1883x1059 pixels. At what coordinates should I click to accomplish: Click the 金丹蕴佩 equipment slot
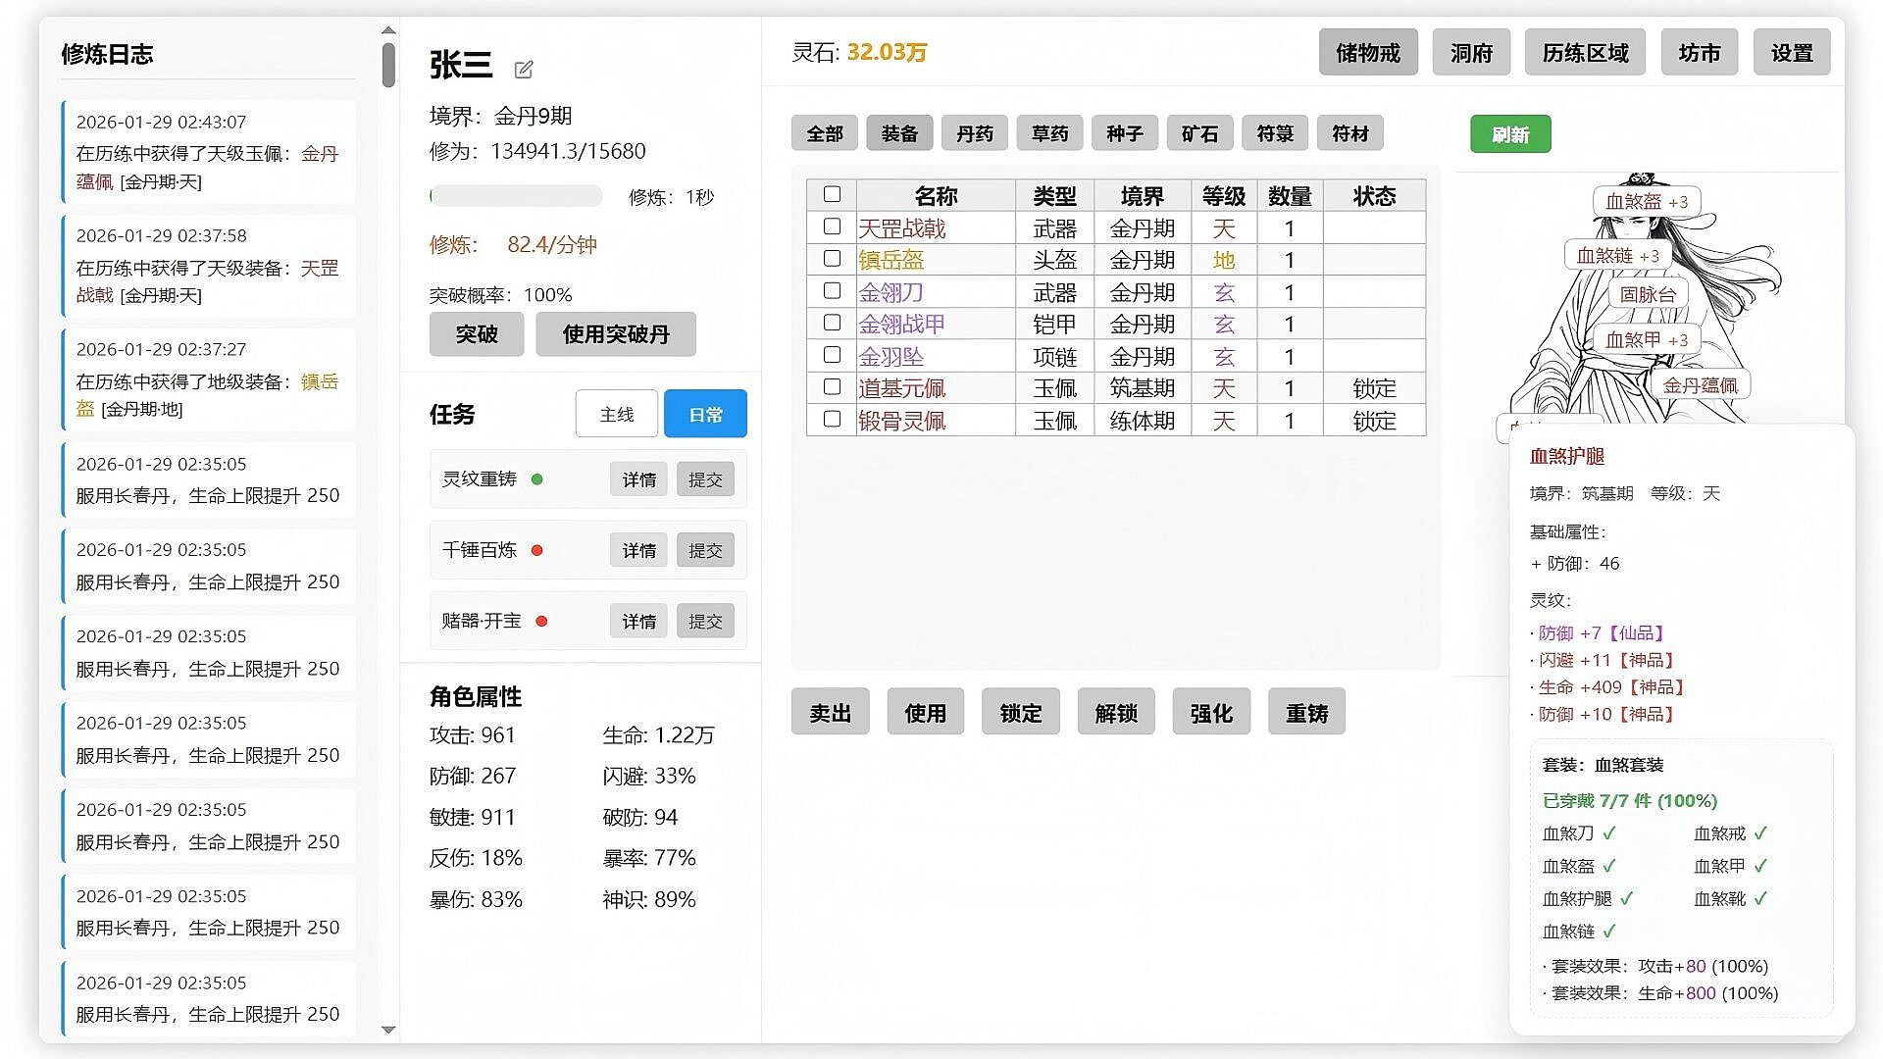(x=1700, y=385)
